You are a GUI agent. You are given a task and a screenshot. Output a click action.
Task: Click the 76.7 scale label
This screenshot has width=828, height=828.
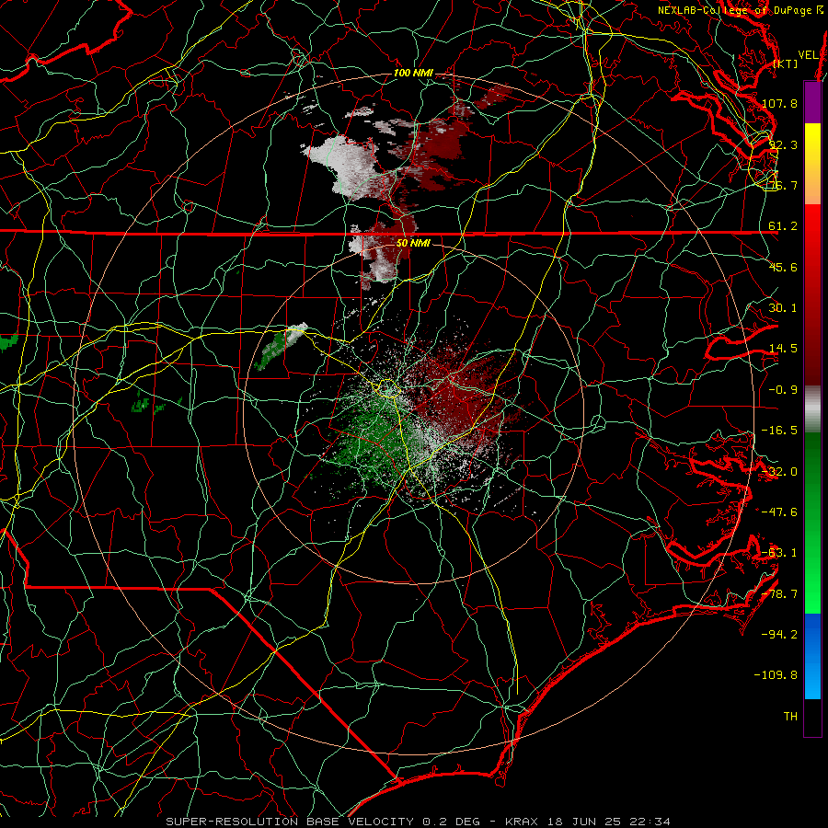click(783, 185)
